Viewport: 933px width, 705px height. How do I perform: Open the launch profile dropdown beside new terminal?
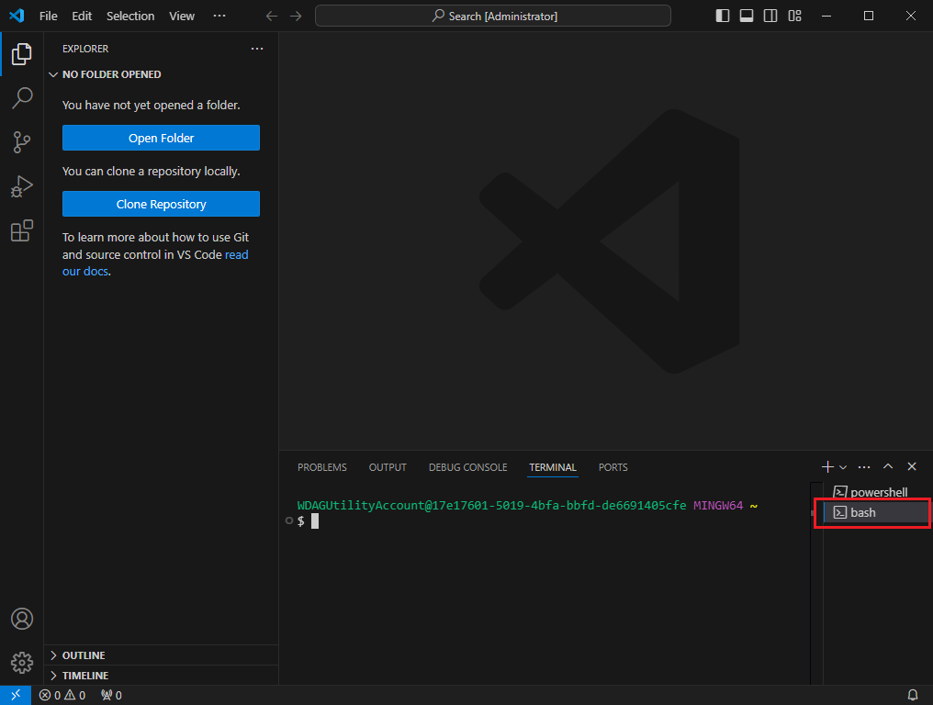(x=843, y=467)
